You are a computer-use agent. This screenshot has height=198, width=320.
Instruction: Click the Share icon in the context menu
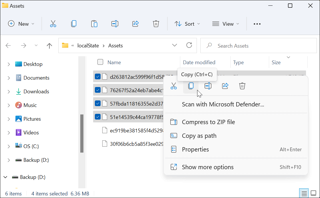225,86
